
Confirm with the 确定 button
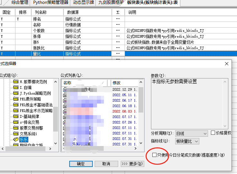point(81,164)
